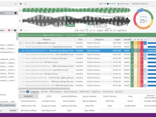Check the EML-FatAsked-F1.wav row checkbox

click(x=21, y=55)
